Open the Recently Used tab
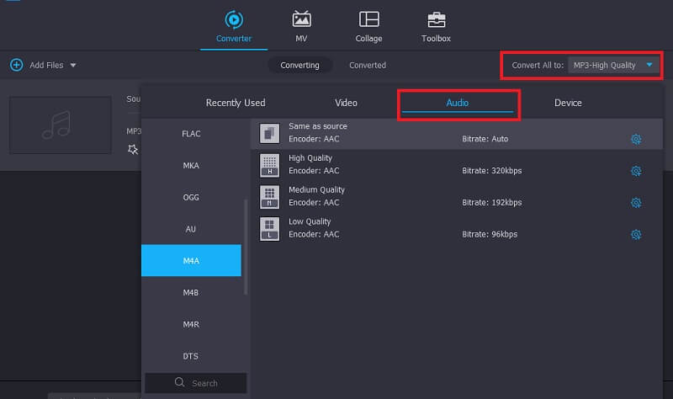This screenshot has width=673, height=399. tap(236, 103)
